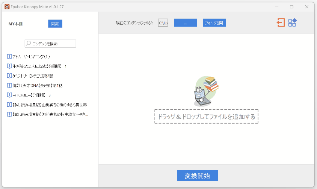The width and height of the screenshot is (317, 189).
Task: Start conversion with 変換開始 button
Action: [197, 175]
